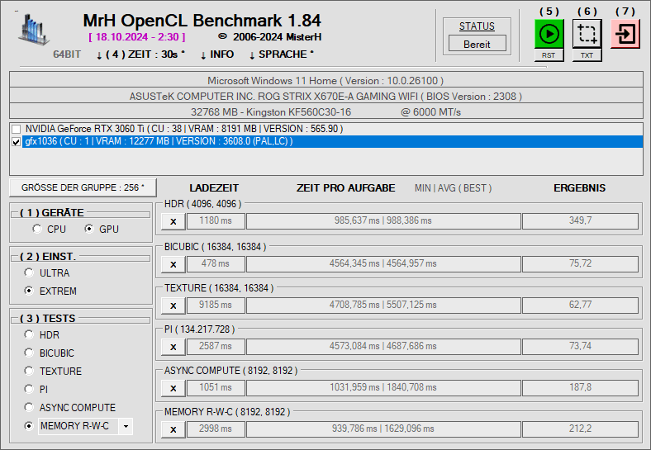The image size is (651, 450).
Task: Open the SPRACHE language menu
Action: (x=282, y=54)
